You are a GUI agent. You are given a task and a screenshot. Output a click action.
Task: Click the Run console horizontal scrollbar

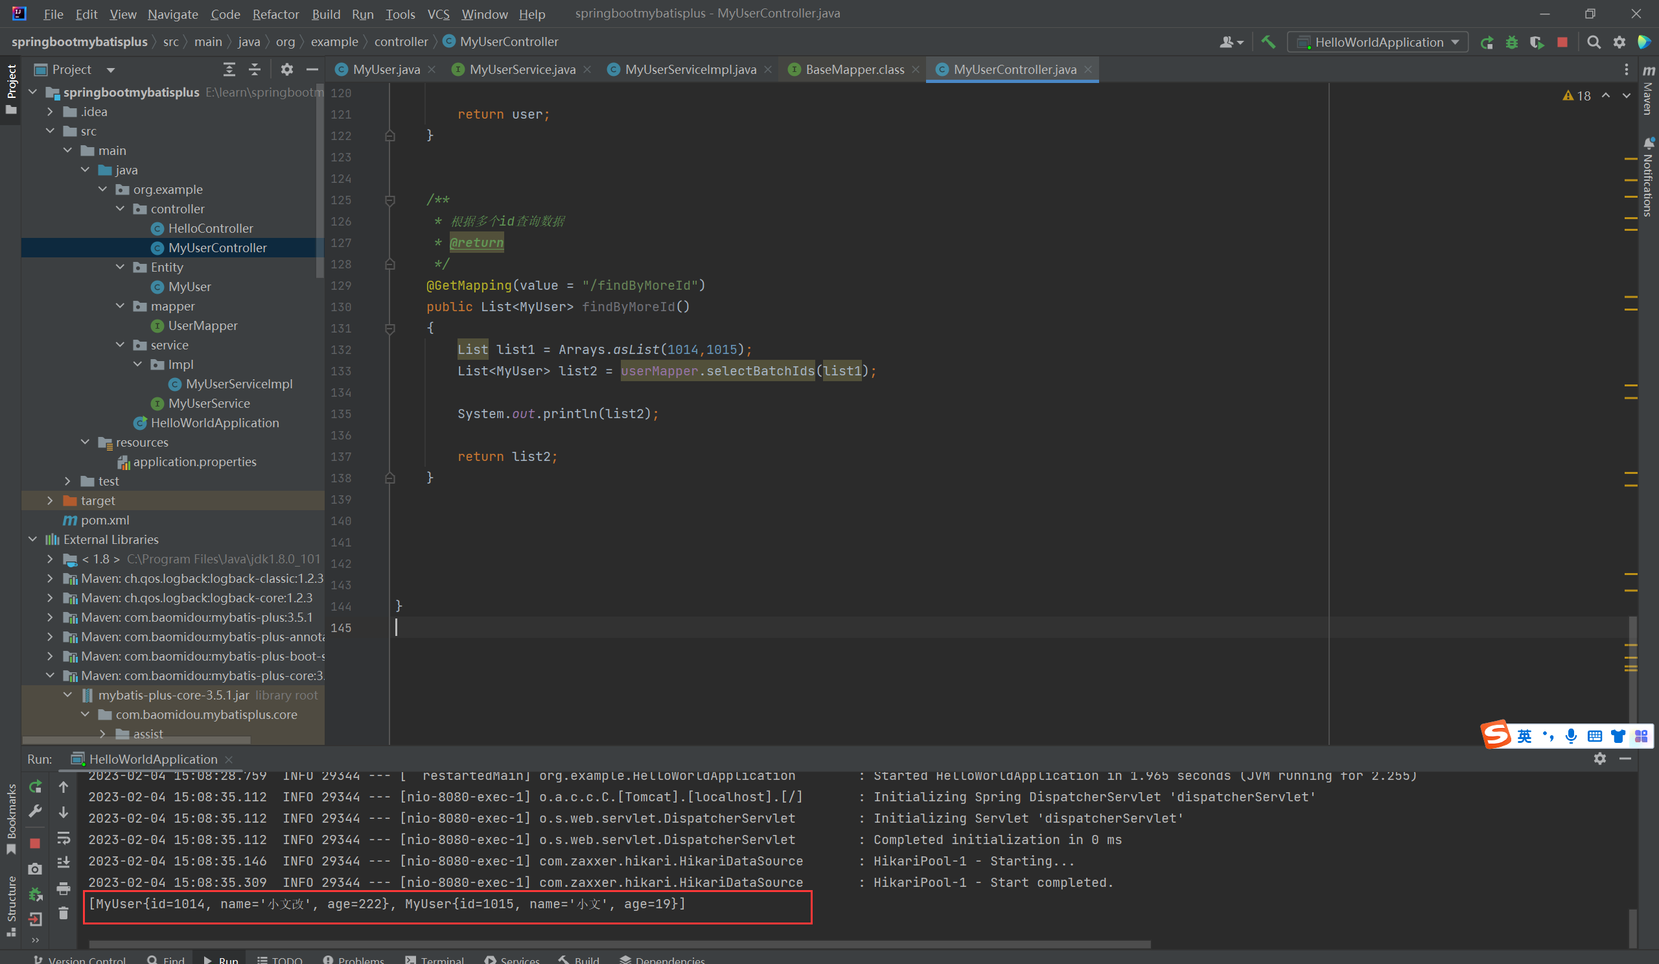tap(619, 945)
